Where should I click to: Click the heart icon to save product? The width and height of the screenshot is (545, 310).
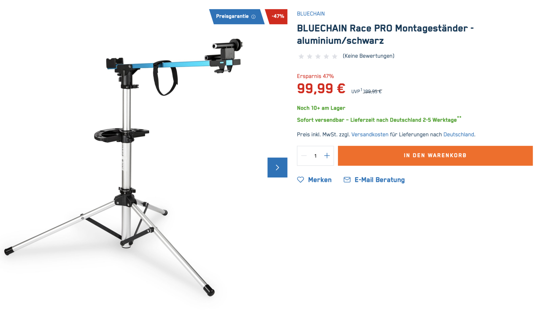click(300, 180)
